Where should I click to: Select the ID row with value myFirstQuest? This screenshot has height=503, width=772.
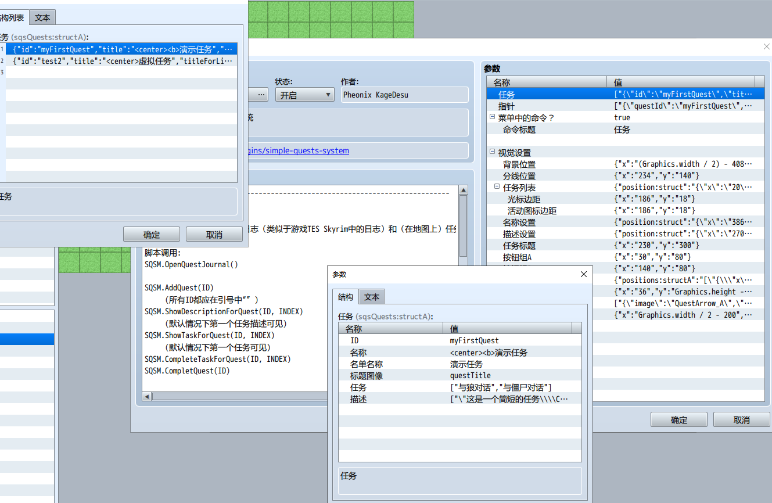[460, 340]
